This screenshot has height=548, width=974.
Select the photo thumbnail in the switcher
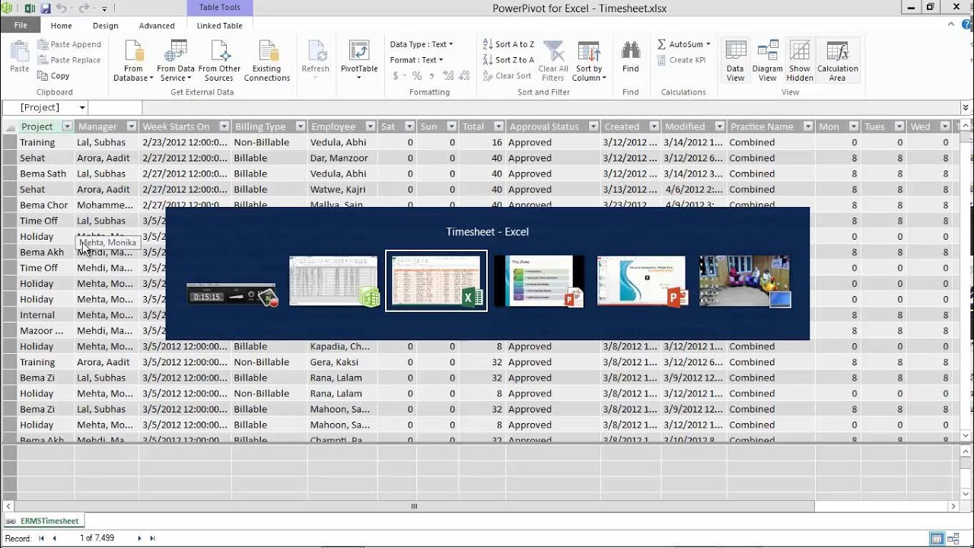tap(745, 281)
